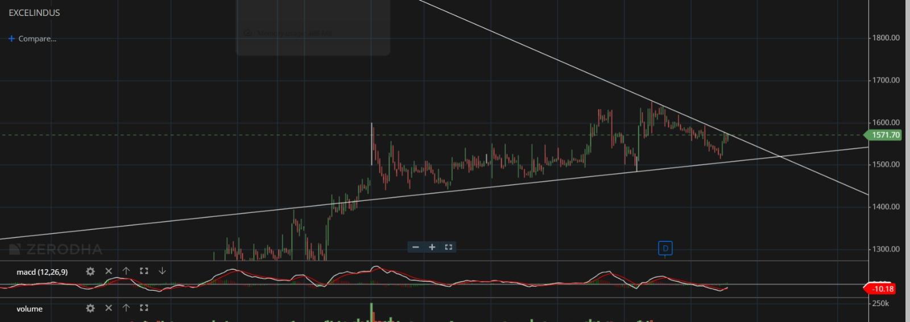Remove the volume indicator with X

click(109, 308)
